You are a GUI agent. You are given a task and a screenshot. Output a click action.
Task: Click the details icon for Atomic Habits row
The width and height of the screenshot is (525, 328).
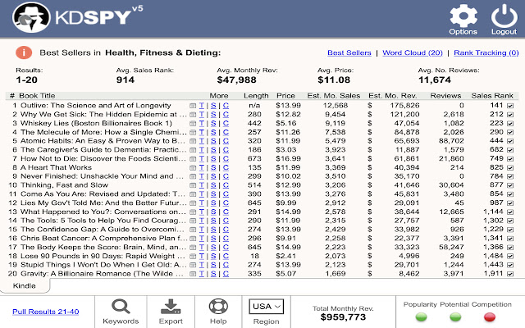[193, 141]
